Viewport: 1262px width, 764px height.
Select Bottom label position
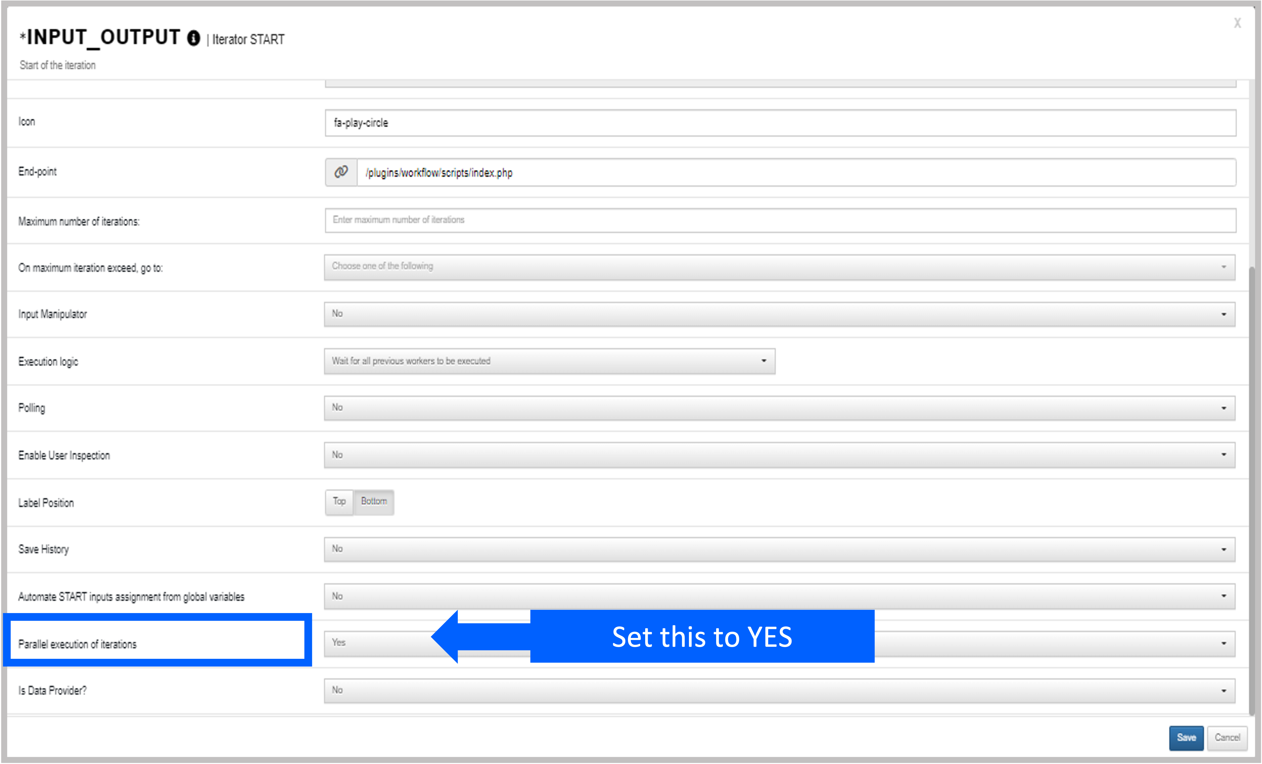coord(373,502)
